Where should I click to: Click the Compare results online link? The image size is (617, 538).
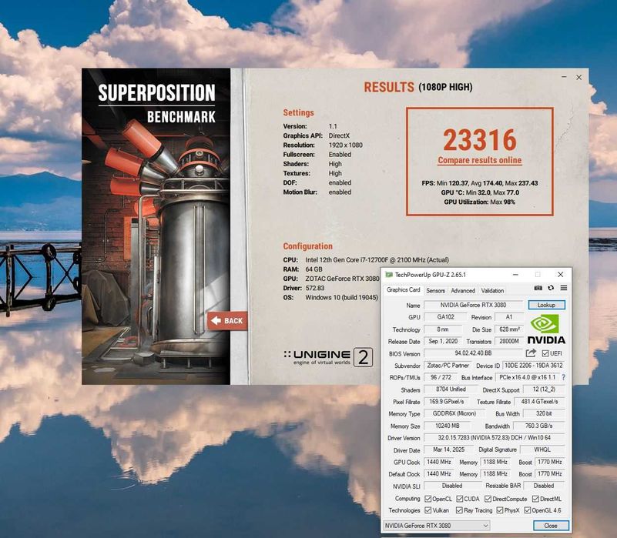coord(480,160)
